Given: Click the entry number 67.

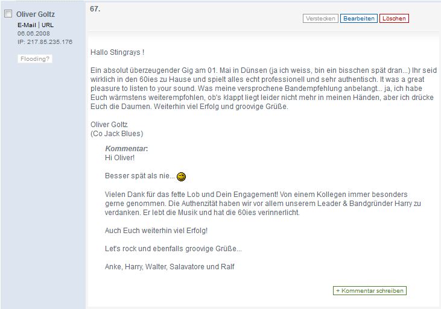Looking at the screenshot, I should click(95, 9).
